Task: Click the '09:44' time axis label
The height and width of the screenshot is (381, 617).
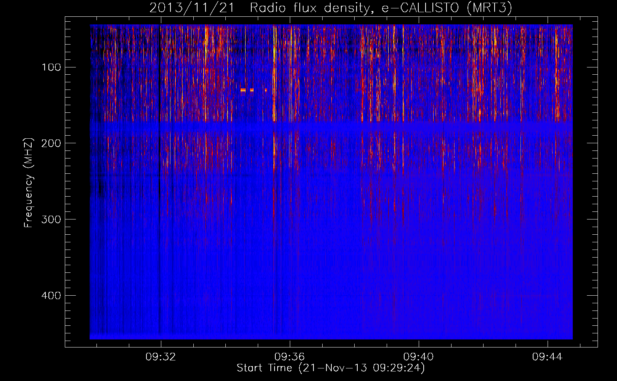Action: (x=548, y=357)
